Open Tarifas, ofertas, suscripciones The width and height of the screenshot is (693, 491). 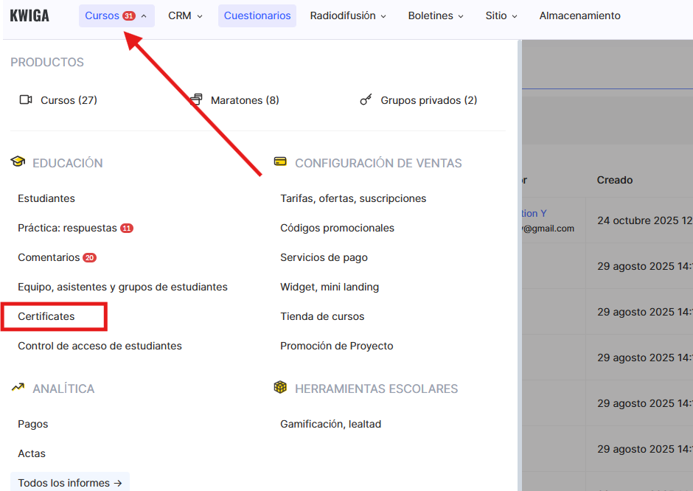(x=353, y=198)
